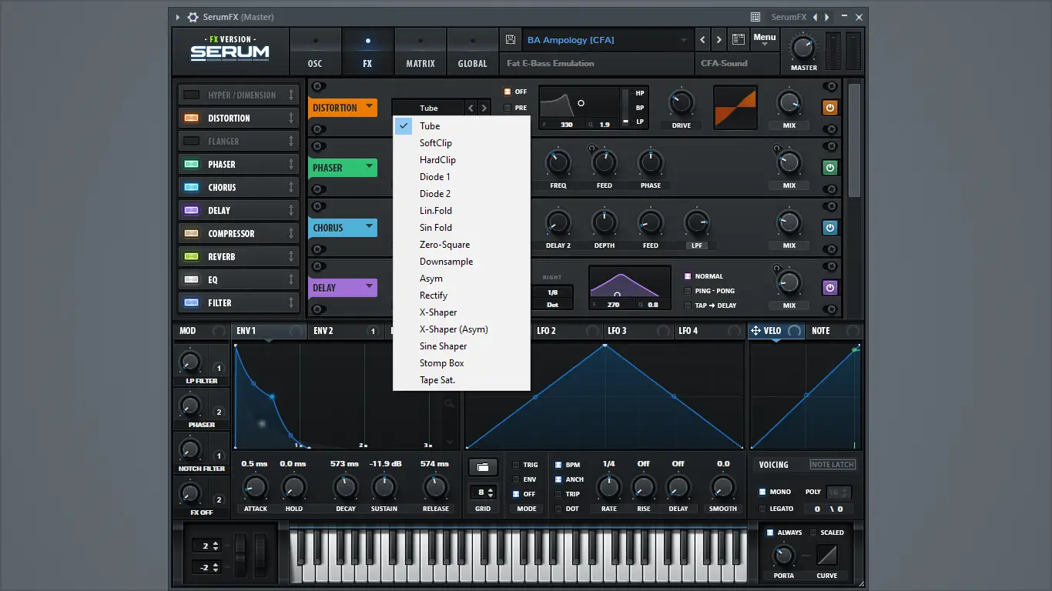Turn off the blue Chorus power button

point(830,228)
